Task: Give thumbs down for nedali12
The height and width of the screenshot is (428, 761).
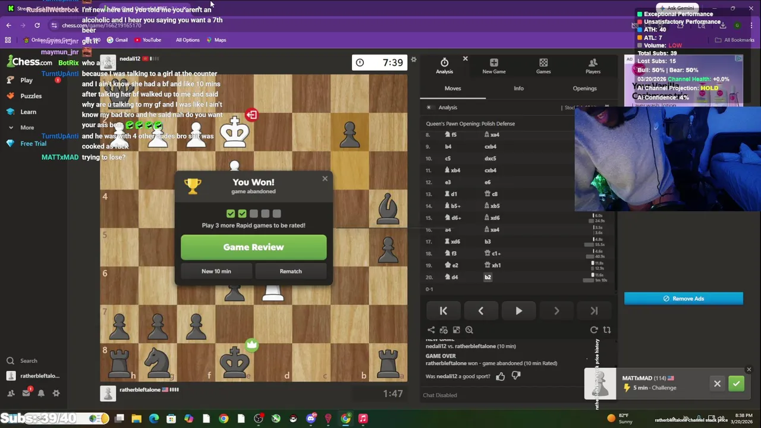Action: [x=516, y=376]
